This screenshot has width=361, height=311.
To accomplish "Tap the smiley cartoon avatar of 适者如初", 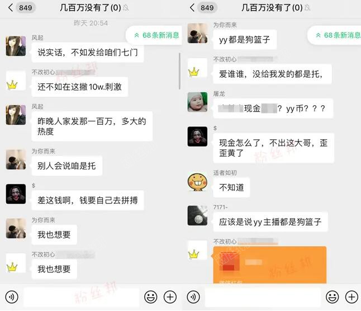I will (x=197, y=182).
